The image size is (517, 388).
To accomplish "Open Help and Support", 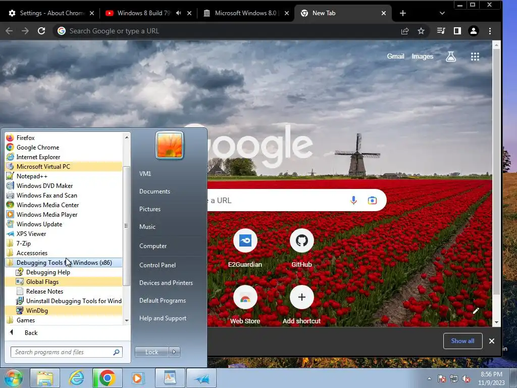I will coord(163,318).
